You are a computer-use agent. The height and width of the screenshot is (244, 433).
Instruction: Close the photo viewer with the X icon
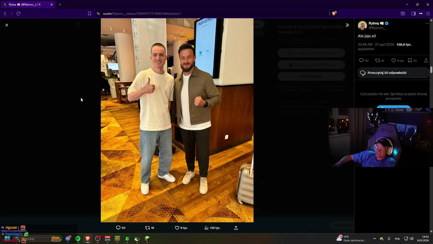coord(6,25)
